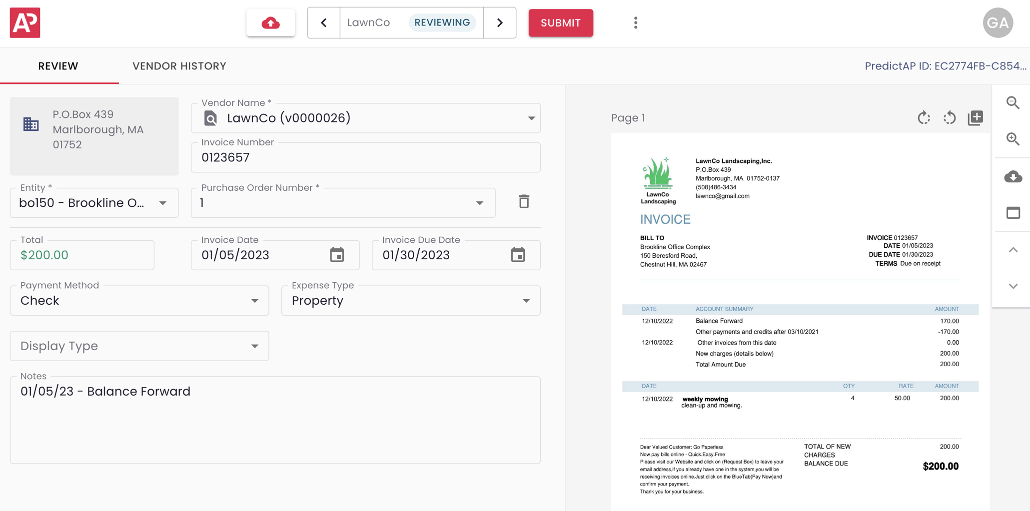Open the Payment Method dropdown
Screen dimensions: 1030x511
pyautogui.click(x=254, y=301)
